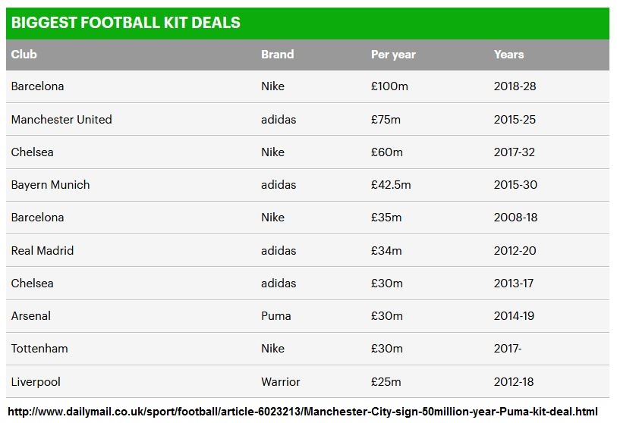Select Bayern Munich club cell
This screenshot has width=617, height=423.
tap(50, 185)
